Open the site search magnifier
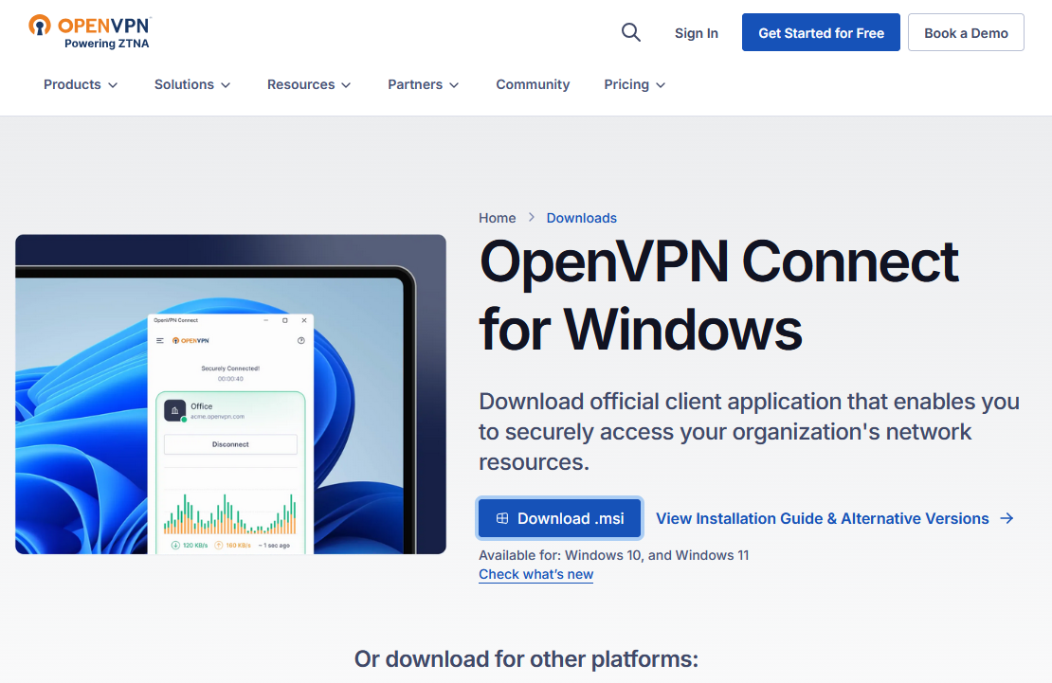This screenshot has height=683, width=1052. [x=630, y=32]
